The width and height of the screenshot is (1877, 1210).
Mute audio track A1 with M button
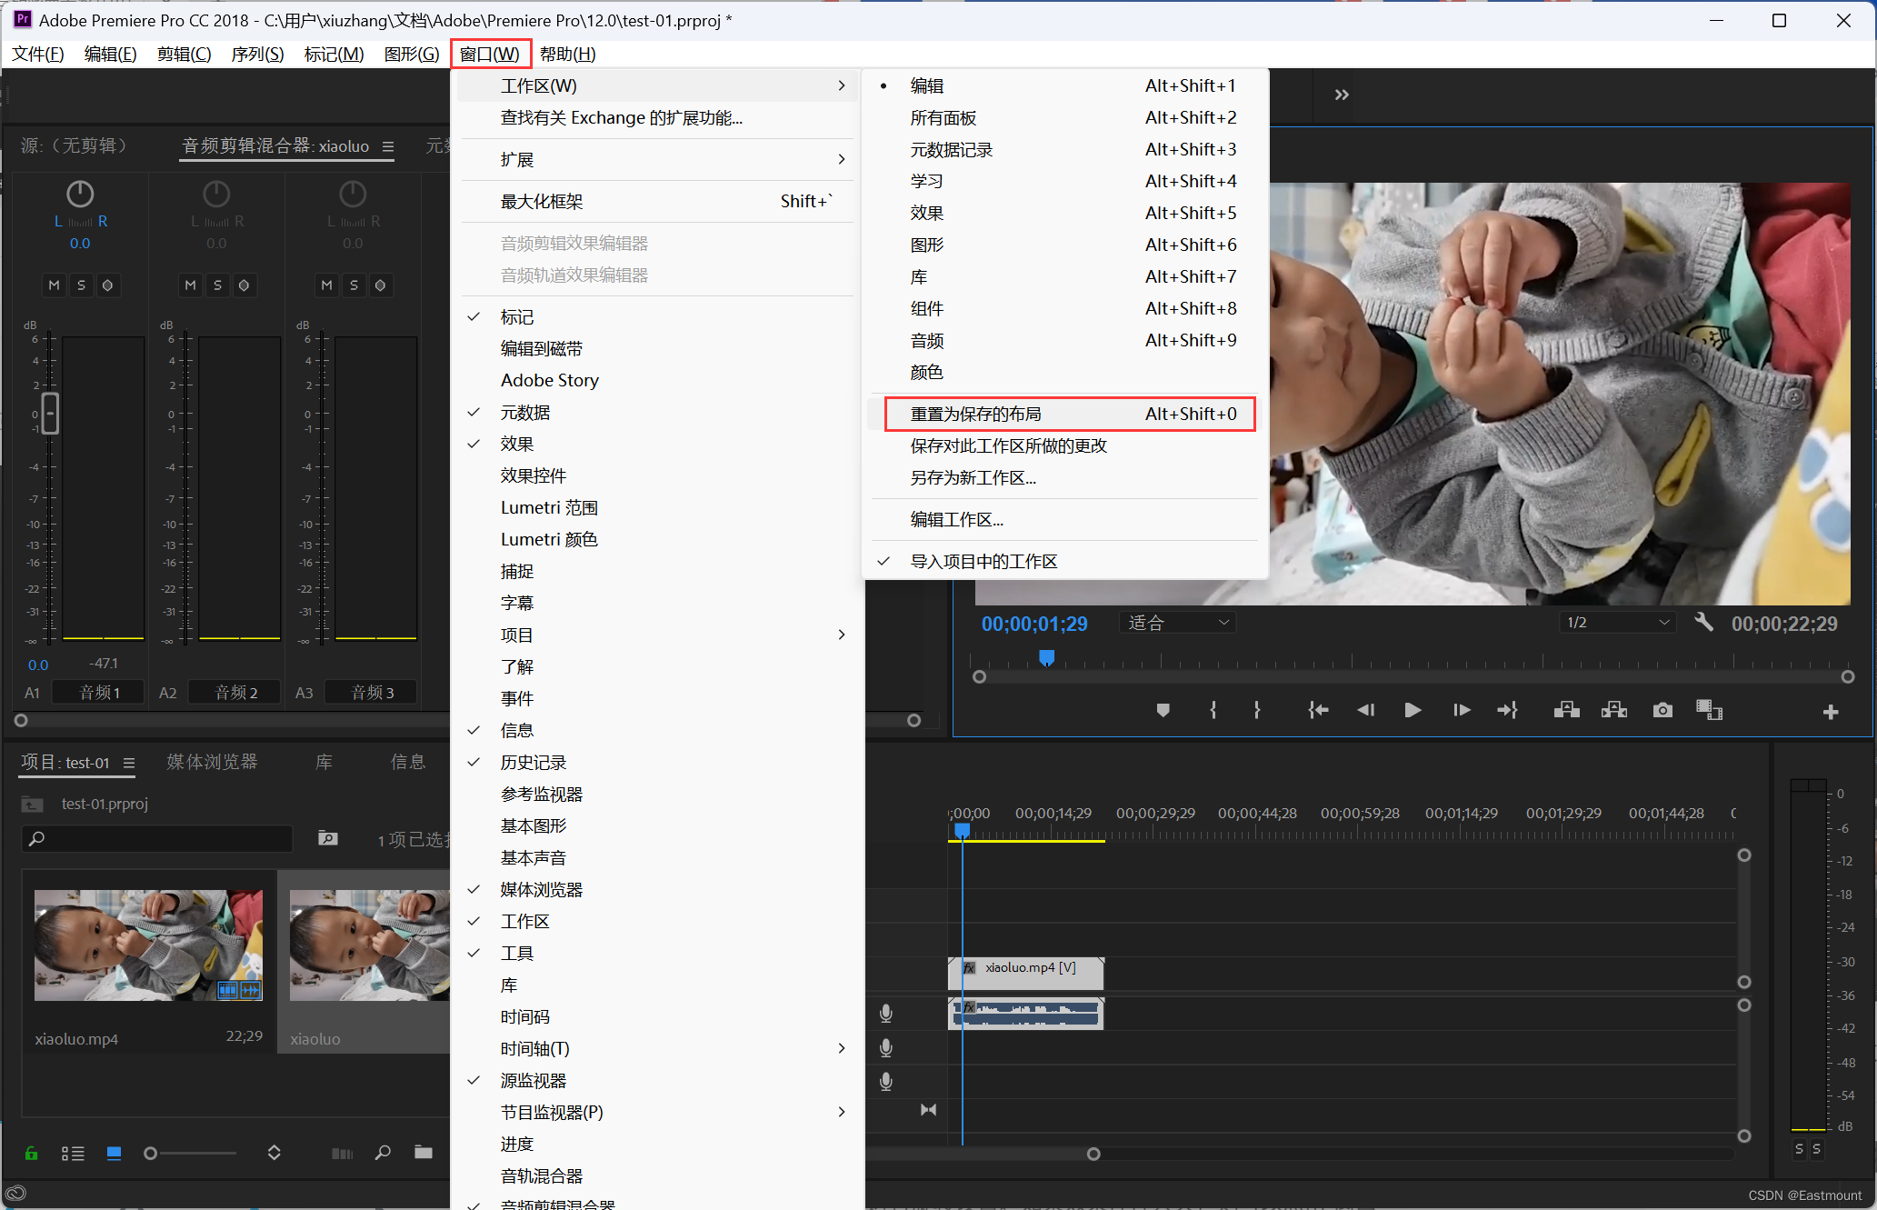pyautogui.click(x=55, y=285)
